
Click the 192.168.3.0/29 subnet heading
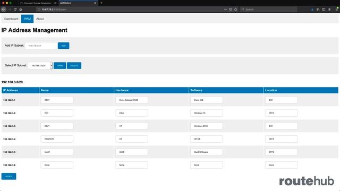pos(12,82)
